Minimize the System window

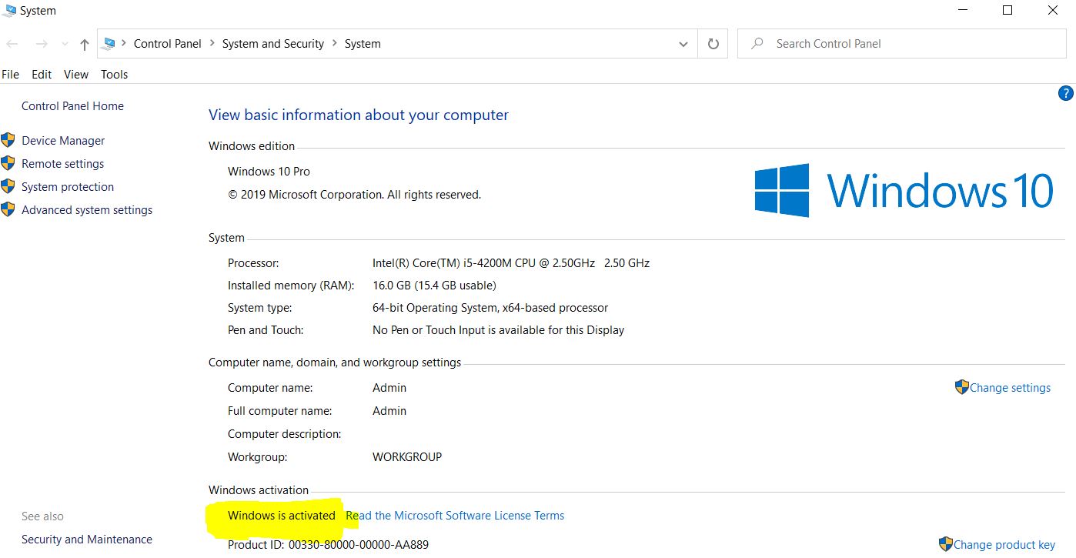click(x=963, y=11)
